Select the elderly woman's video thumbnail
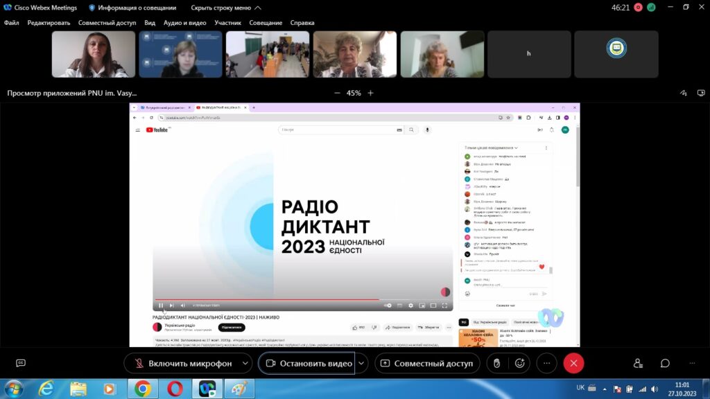The width and height of the screenshot is (710, 399). pos(354,54)
